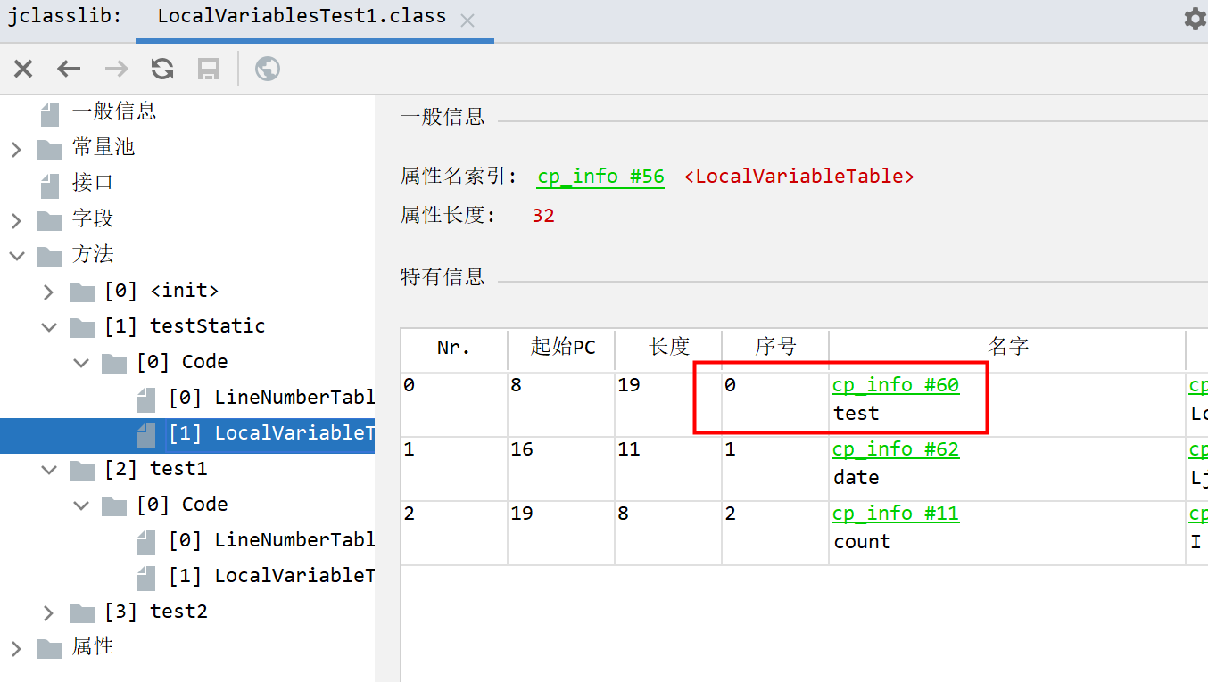Click the test2 folder icon
This screenshot has height=682, width=1208.
point(82,612)
